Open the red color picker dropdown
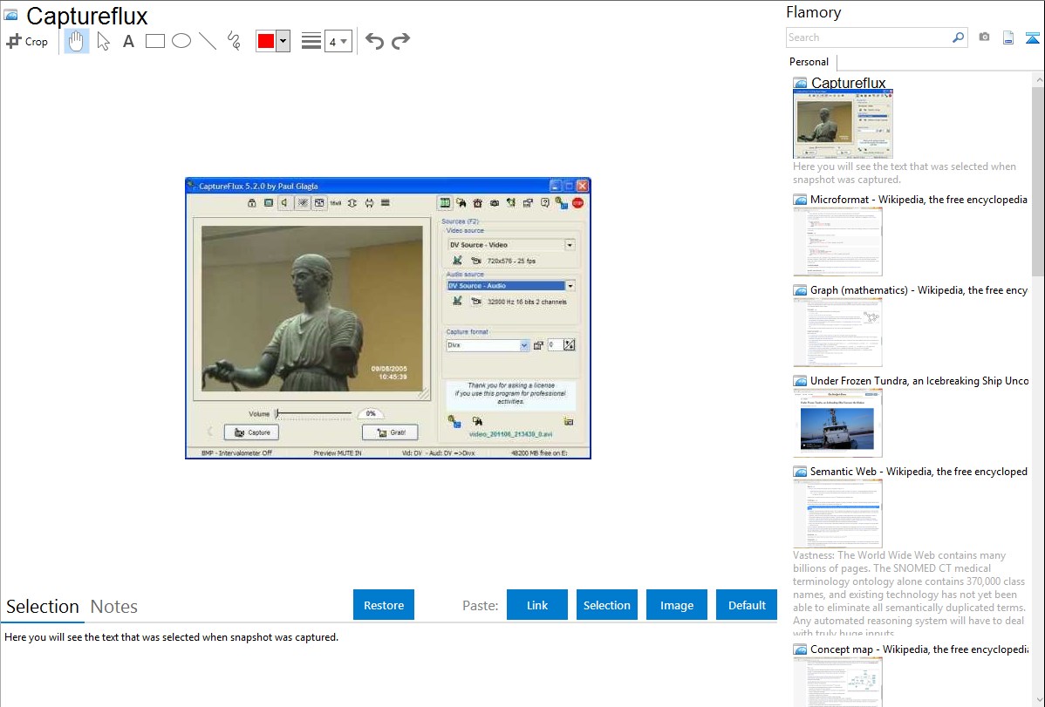This screenshot has height=707, width=1045. click(x=283, y=41)
